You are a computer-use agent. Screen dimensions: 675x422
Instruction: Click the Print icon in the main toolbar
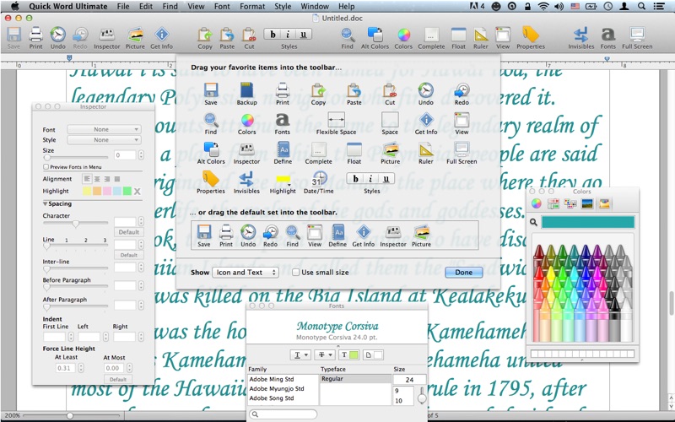pos(35,35)
